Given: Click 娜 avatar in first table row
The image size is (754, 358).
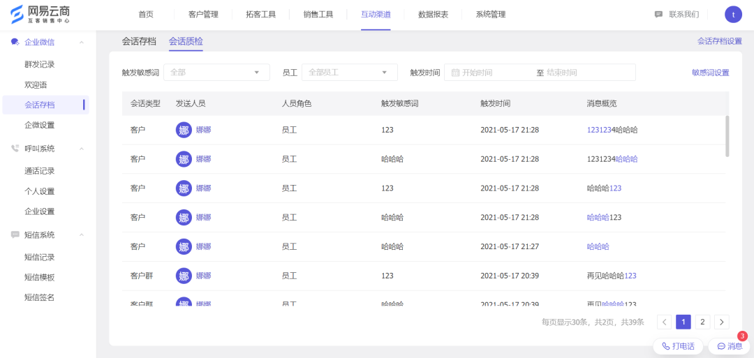Looking at the screenshot, I should pyautogui.click(x=184, y=130).
